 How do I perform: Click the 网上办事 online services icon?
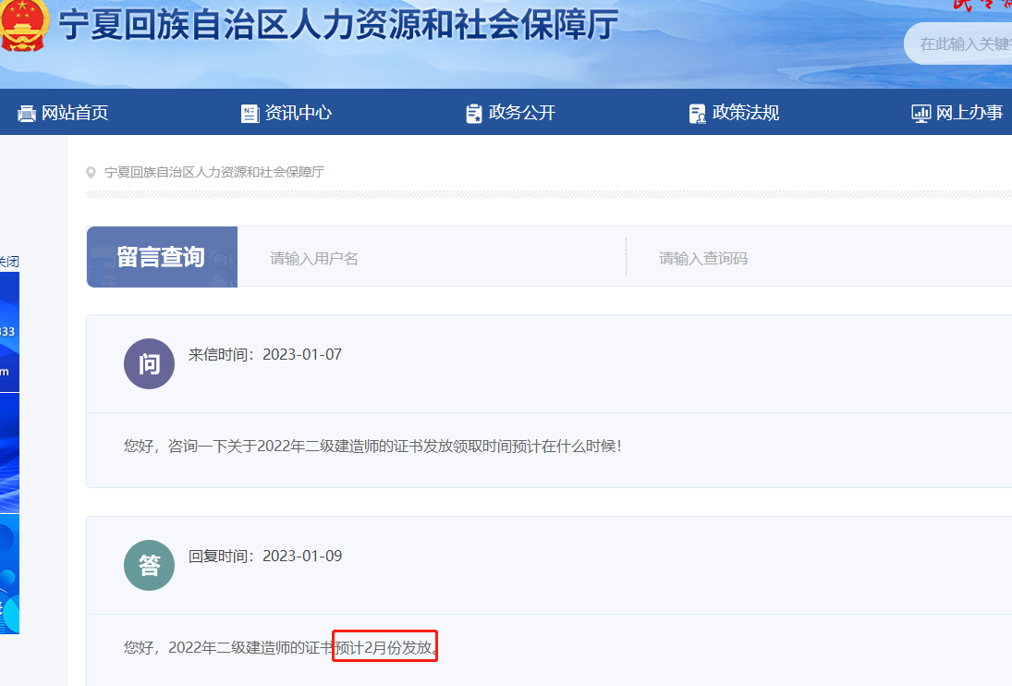pyautogui.click(x=921, y=112)
